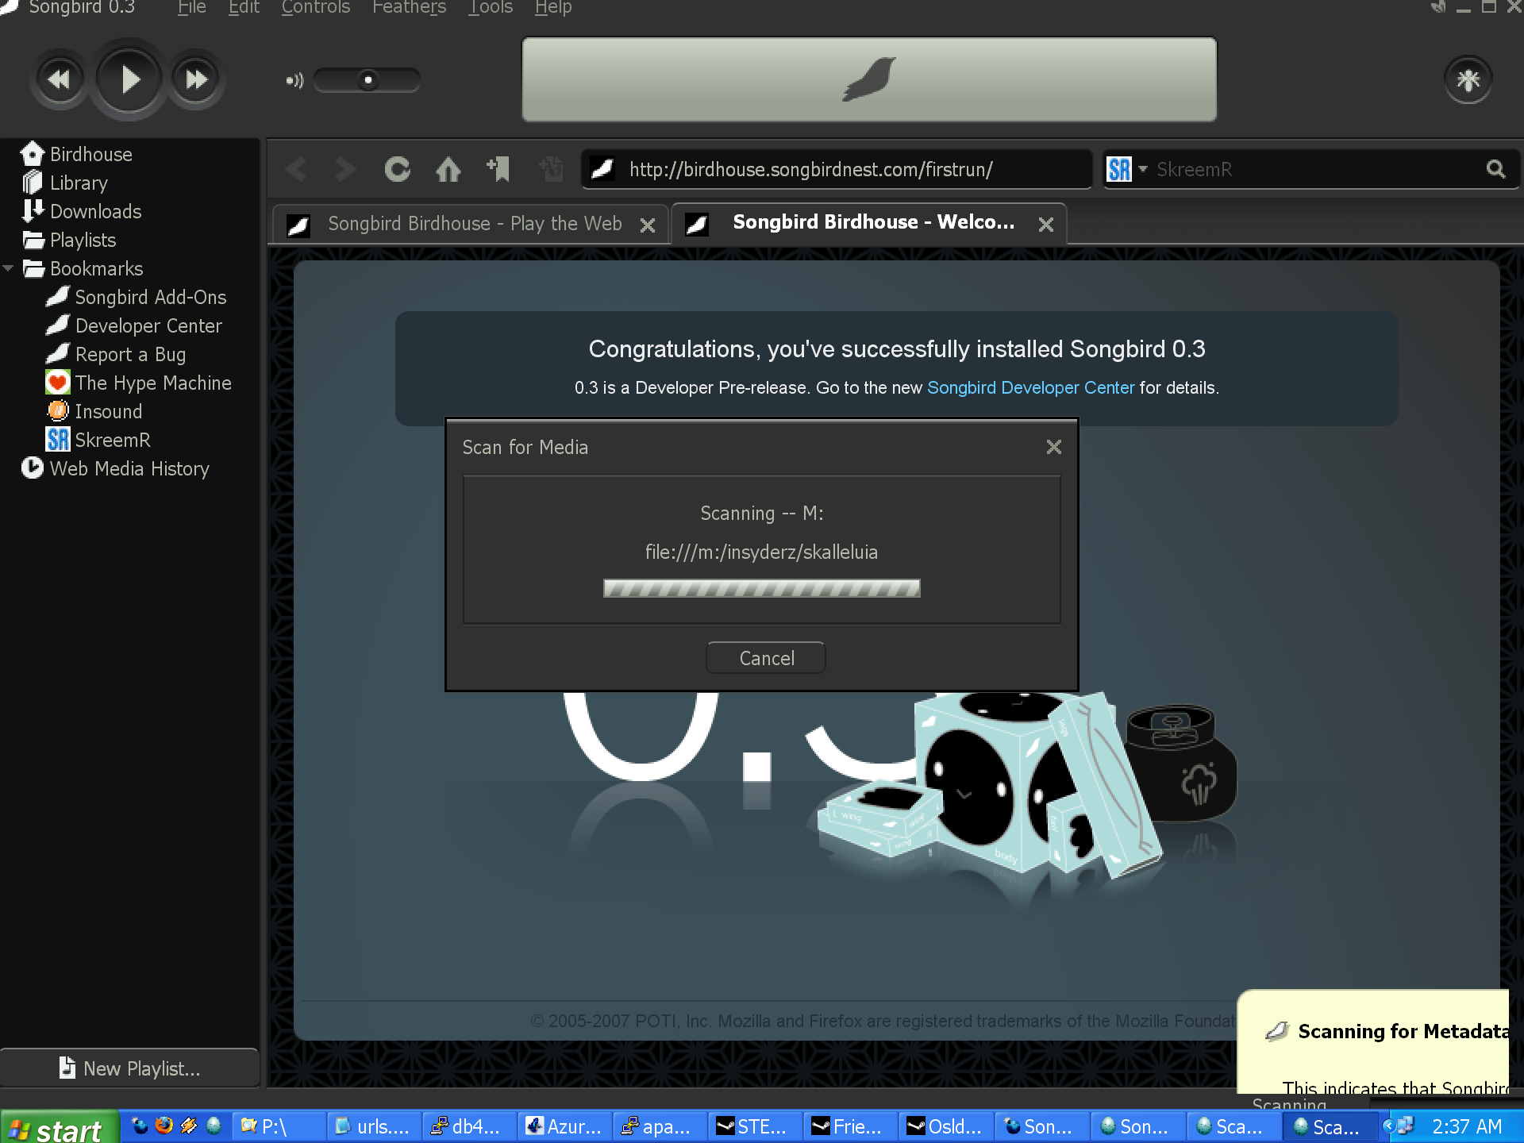
Task: Mute audio via the speaker icon
Action: click(x=294, y=80)
